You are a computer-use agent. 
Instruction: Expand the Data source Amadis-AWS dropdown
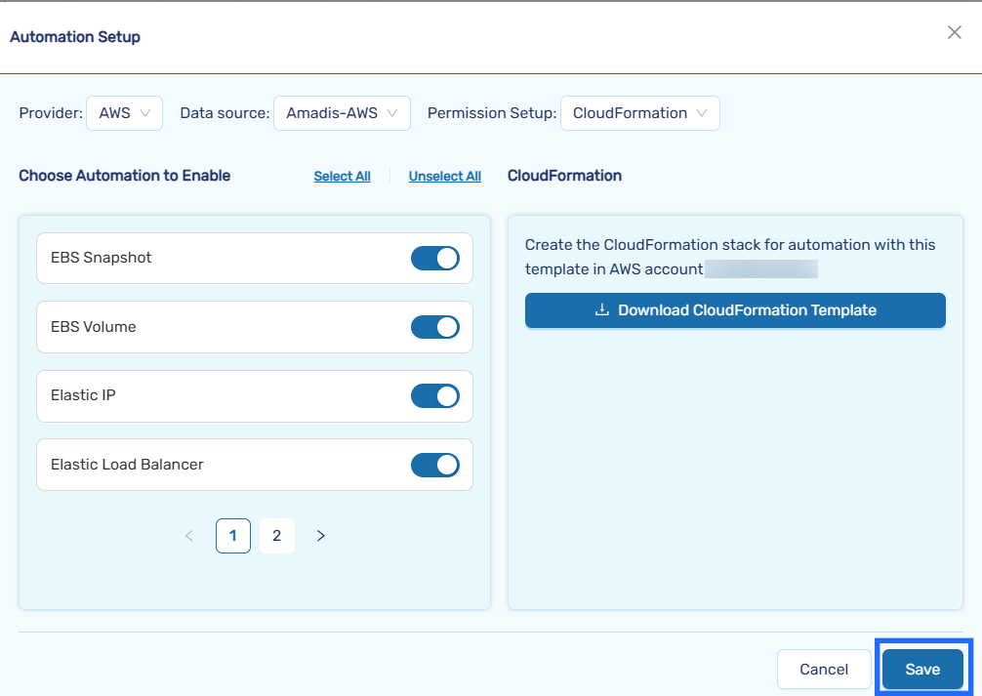click(x=342, y=113)
